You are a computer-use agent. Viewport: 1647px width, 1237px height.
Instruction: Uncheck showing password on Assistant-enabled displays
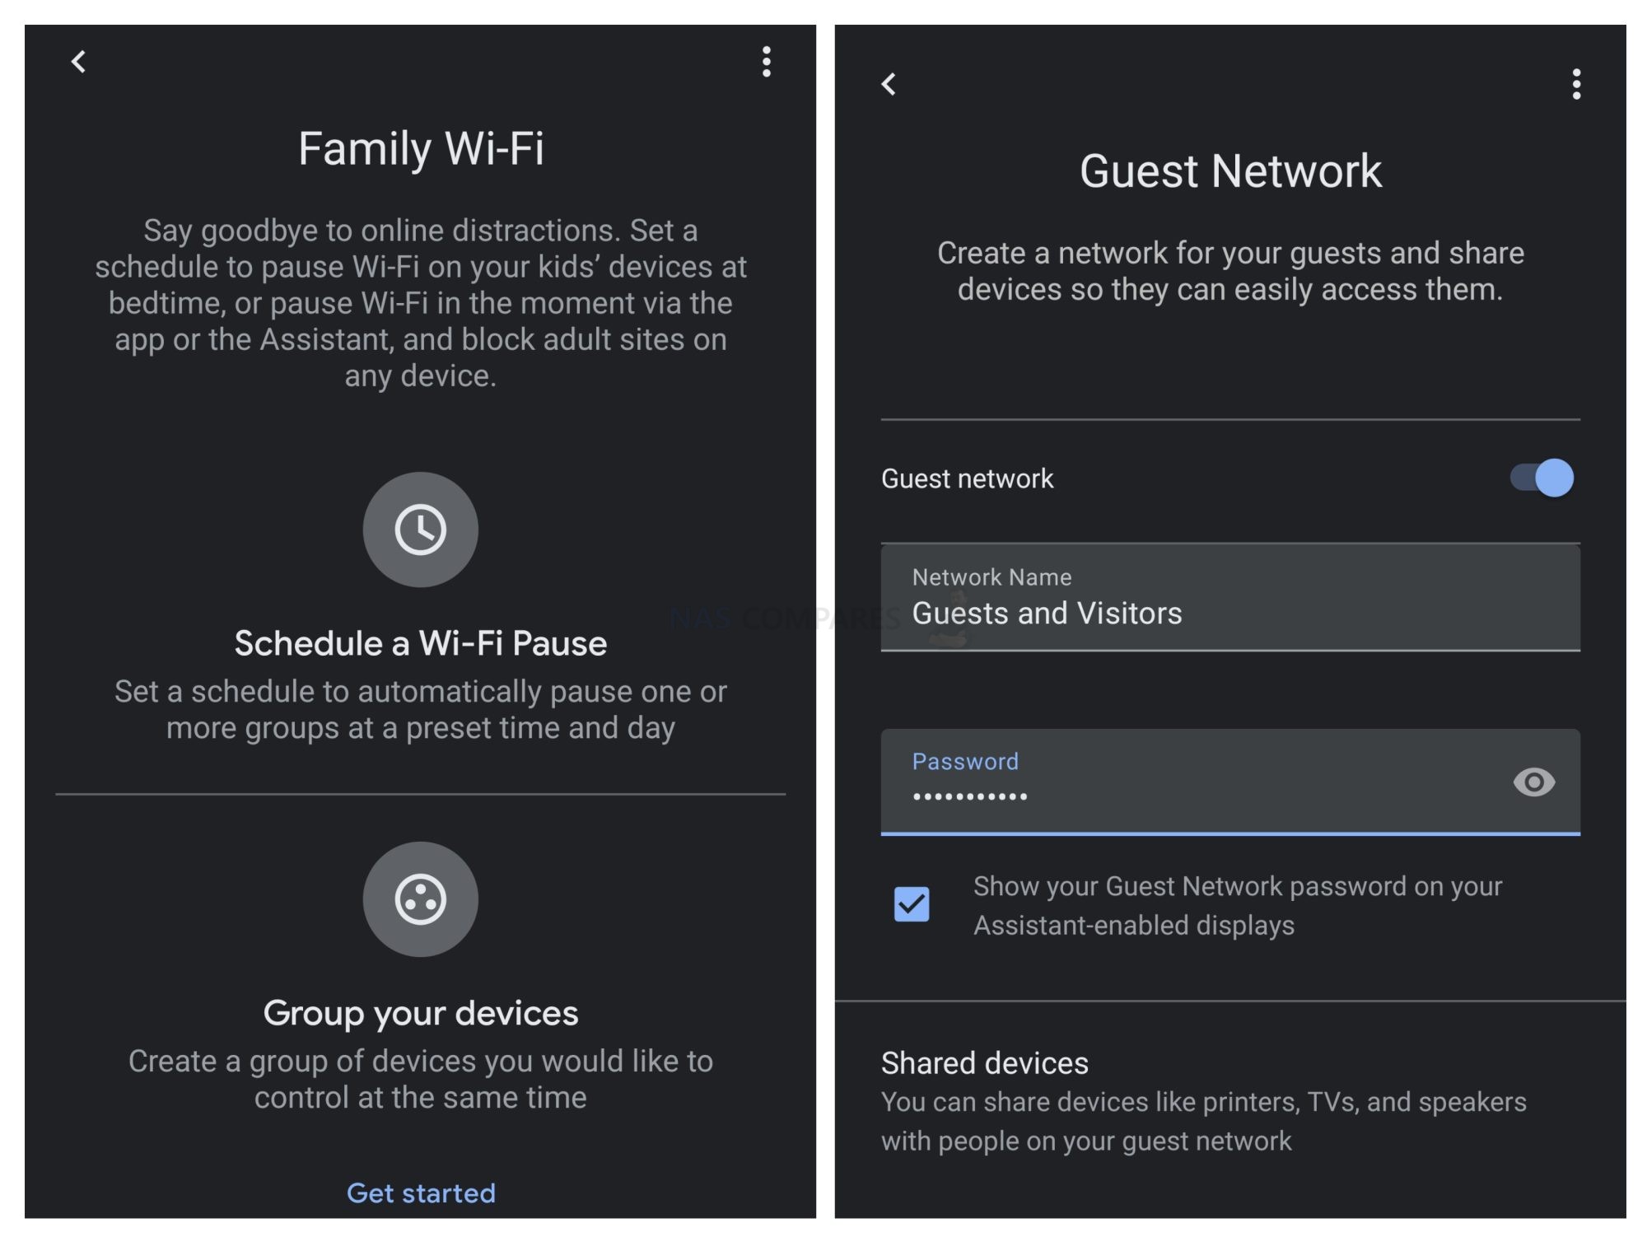coord(912,905)
